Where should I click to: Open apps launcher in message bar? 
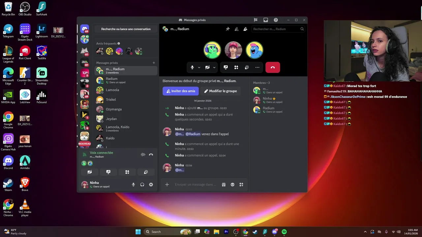(241, 185)
